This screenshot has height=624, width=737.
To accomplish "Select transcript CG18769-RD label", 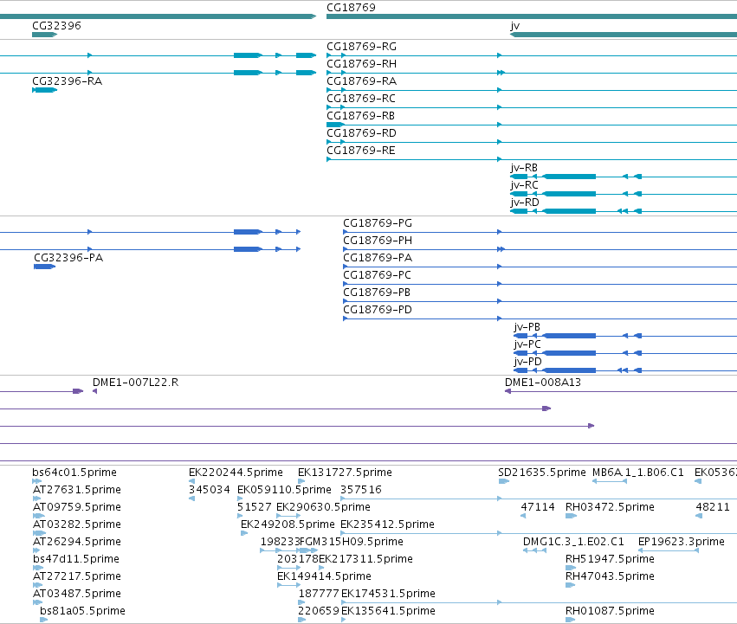I will pos(361,133).
